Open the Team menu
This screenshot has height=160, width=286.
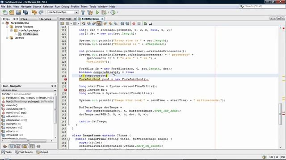click(84, 7)
